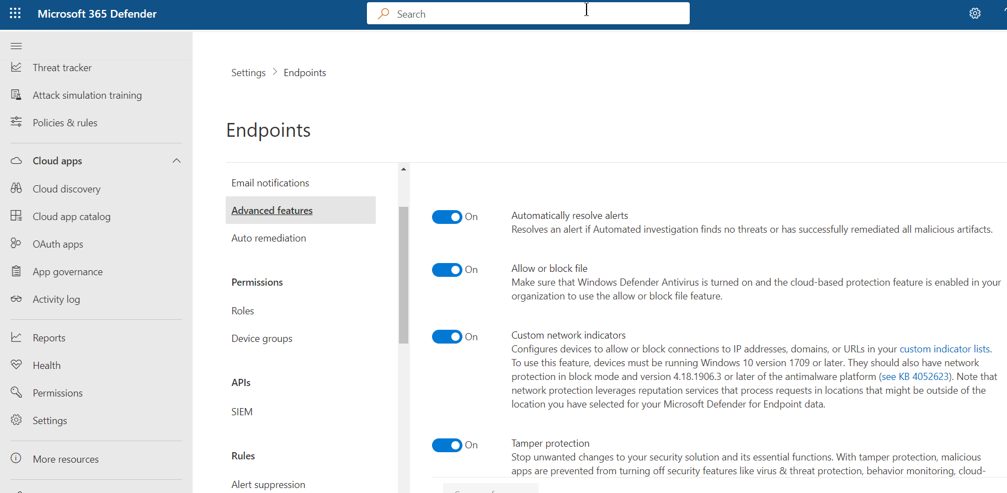The height and width of the screenshot is (493, 1007).
Task: Click the App governance clipboard icon
Action: (17, 271)
